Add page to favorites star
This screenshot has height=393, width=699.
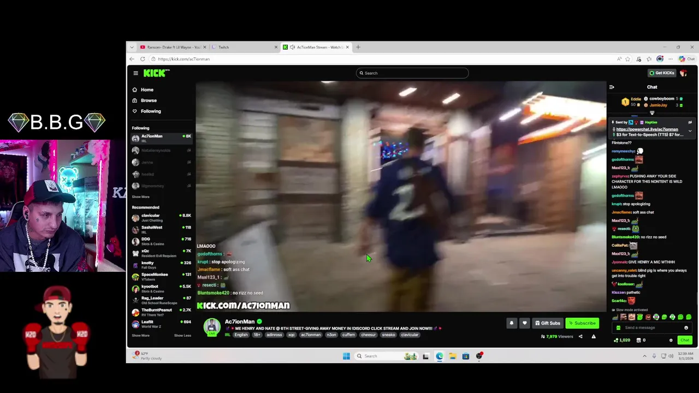click(x=628, y=59)
